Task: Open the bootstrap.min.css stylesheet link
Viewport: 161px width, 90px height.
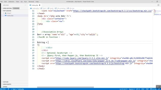Action: pos(112,11)
